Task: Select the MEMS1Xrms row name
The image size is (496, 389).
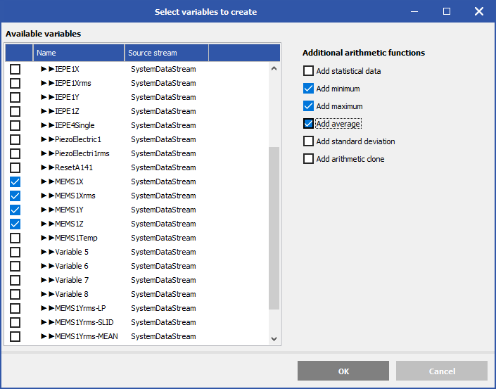Action: (75, 196)
